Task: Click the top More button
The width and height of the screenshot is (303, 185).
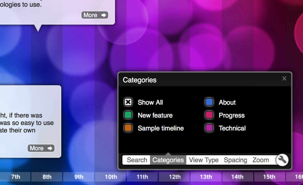Action: coord(95,15)
